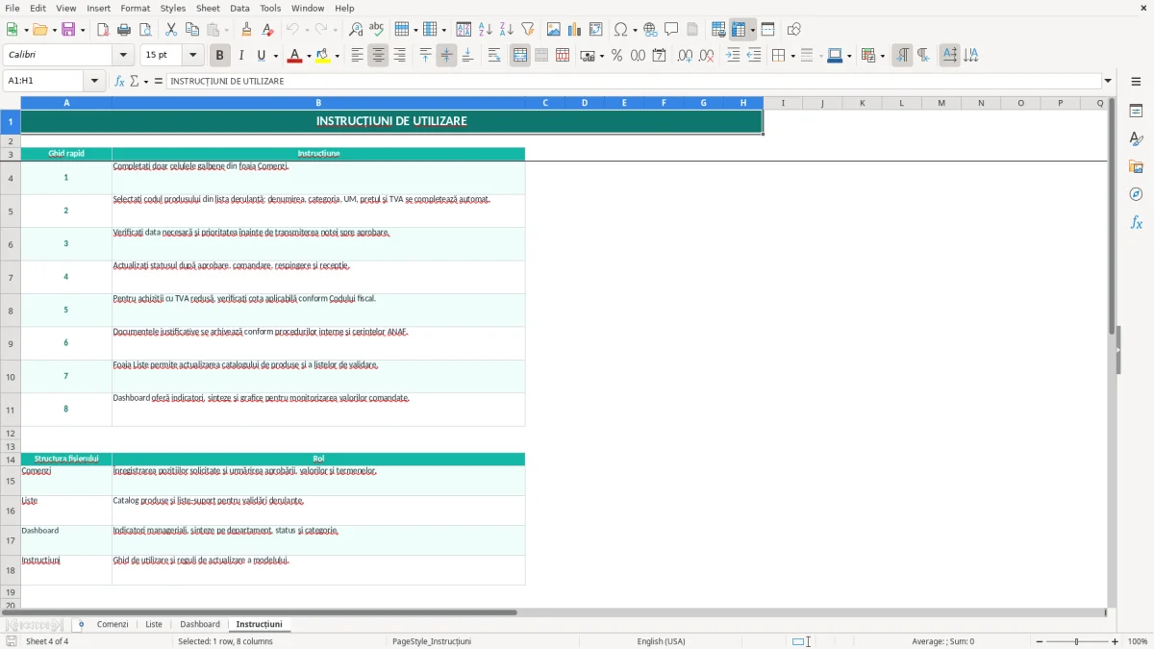Open the Draw Functions shapes icon
The width and height of the screenshot is (1154, 649).
[793, 29]
